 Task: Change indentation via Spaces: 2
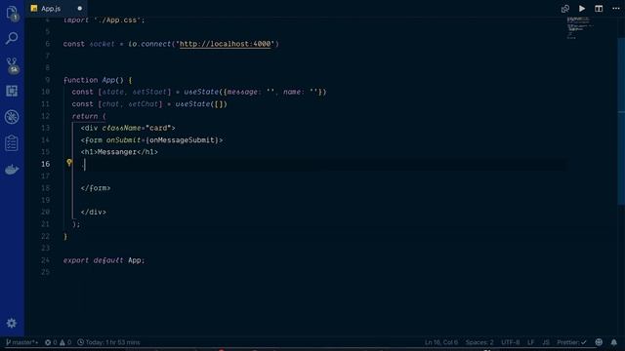pyautogui.click(x=479, y=342)
